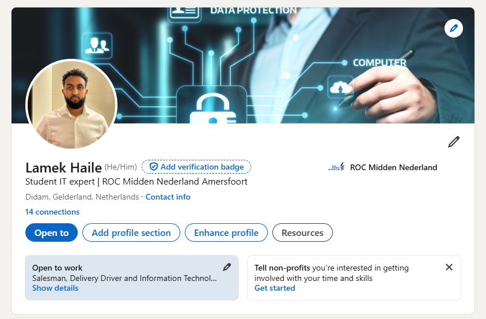The width and height of the screenshot is (486, 319).
Task: Open the Contact info link
Action: 168,197
